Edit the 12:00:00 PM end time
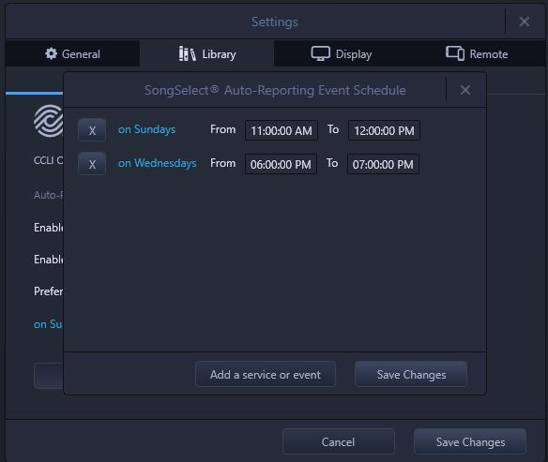Viewport: 548px width, 462px height. point(384,130)
